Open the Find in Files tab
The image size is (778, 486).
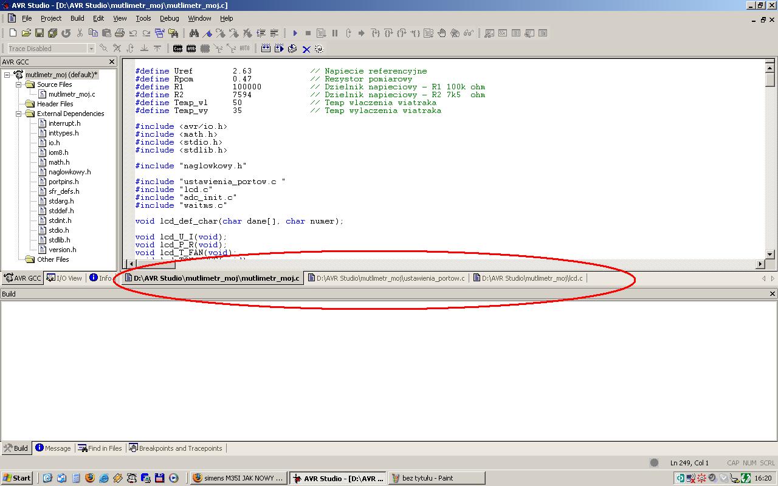coord(100,448)
